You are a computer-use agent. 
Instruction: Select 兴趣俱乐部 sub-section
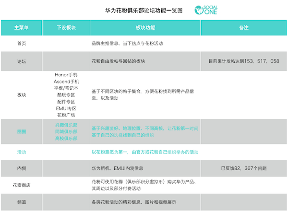66,125
